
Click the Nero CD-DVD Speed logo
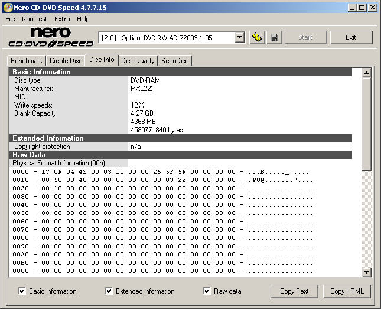51,37
